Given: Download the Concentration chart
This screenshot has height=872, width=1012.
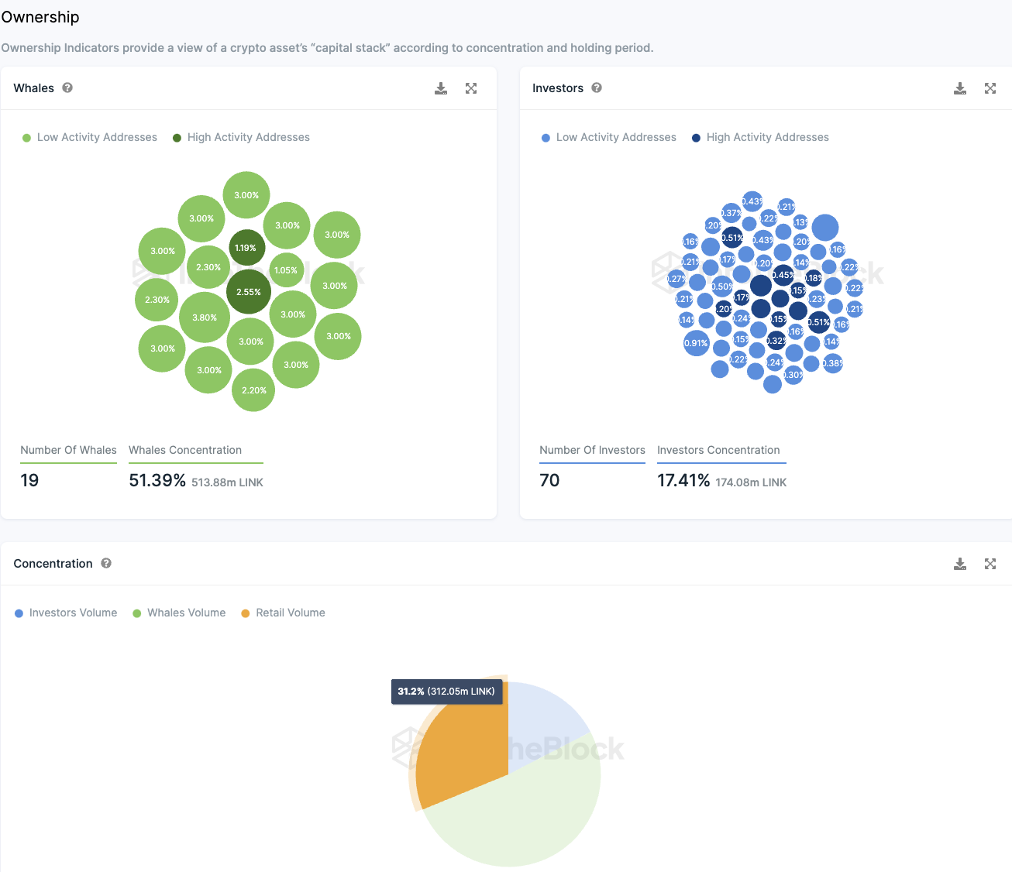Looking at the screenshot, I should pos(960,564).
